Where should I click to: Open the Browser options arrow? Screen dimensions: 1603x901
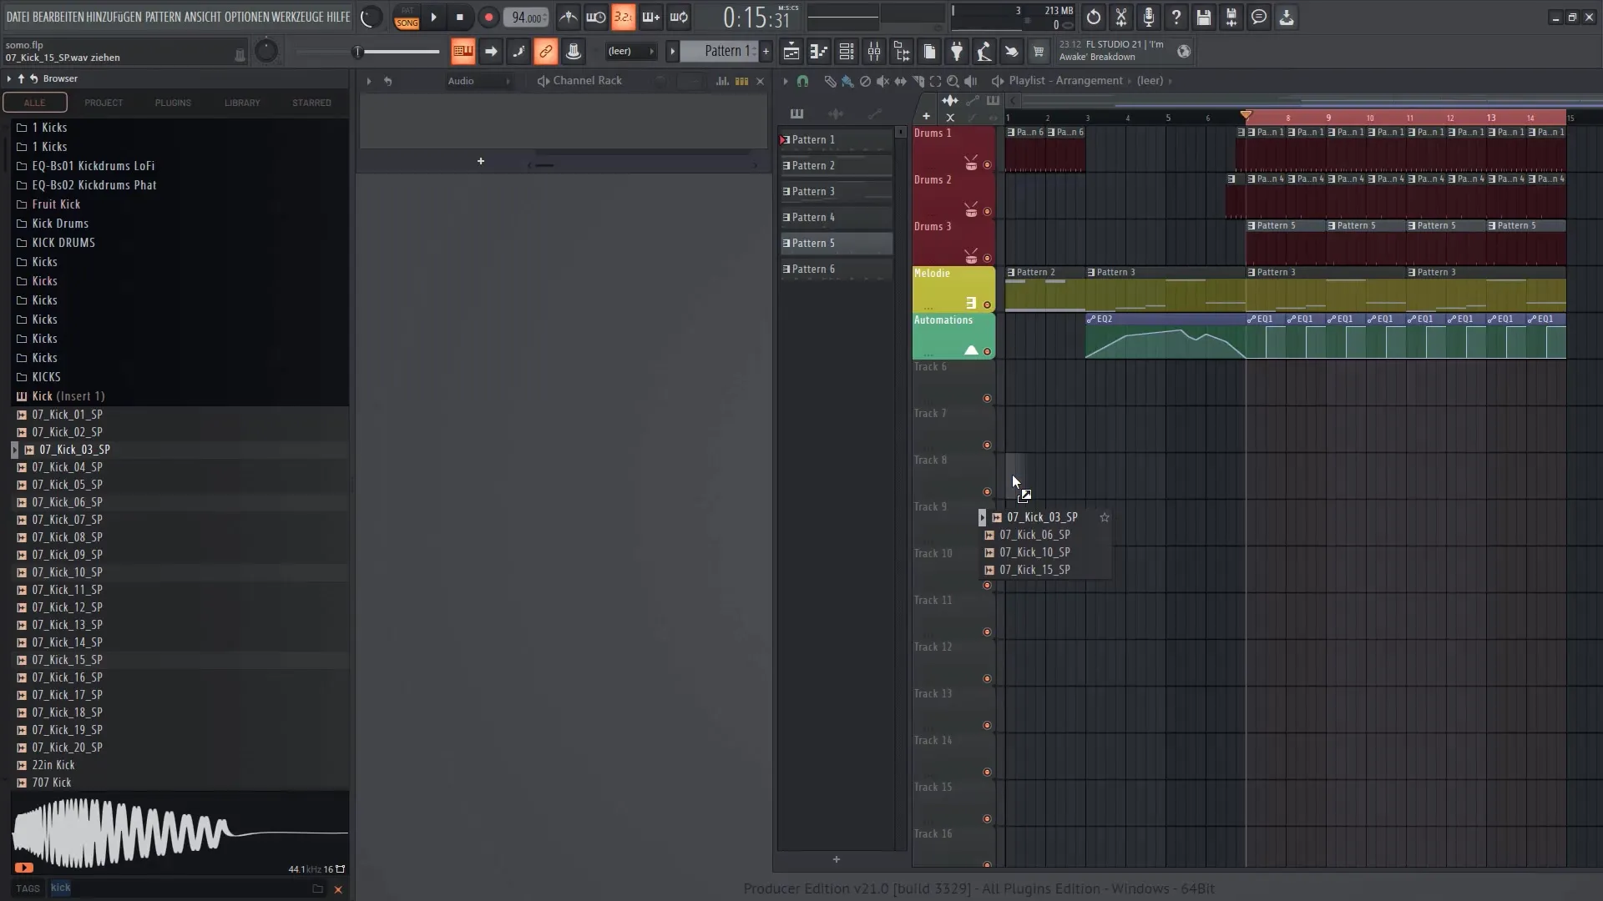[8, 78]
